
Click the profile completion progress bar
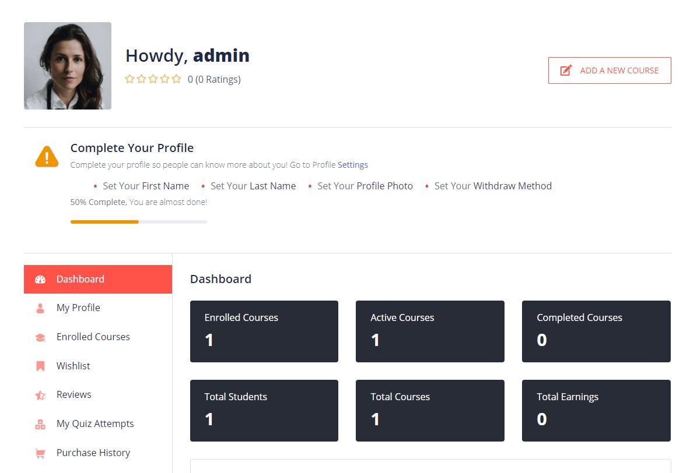tap(139, 221)
